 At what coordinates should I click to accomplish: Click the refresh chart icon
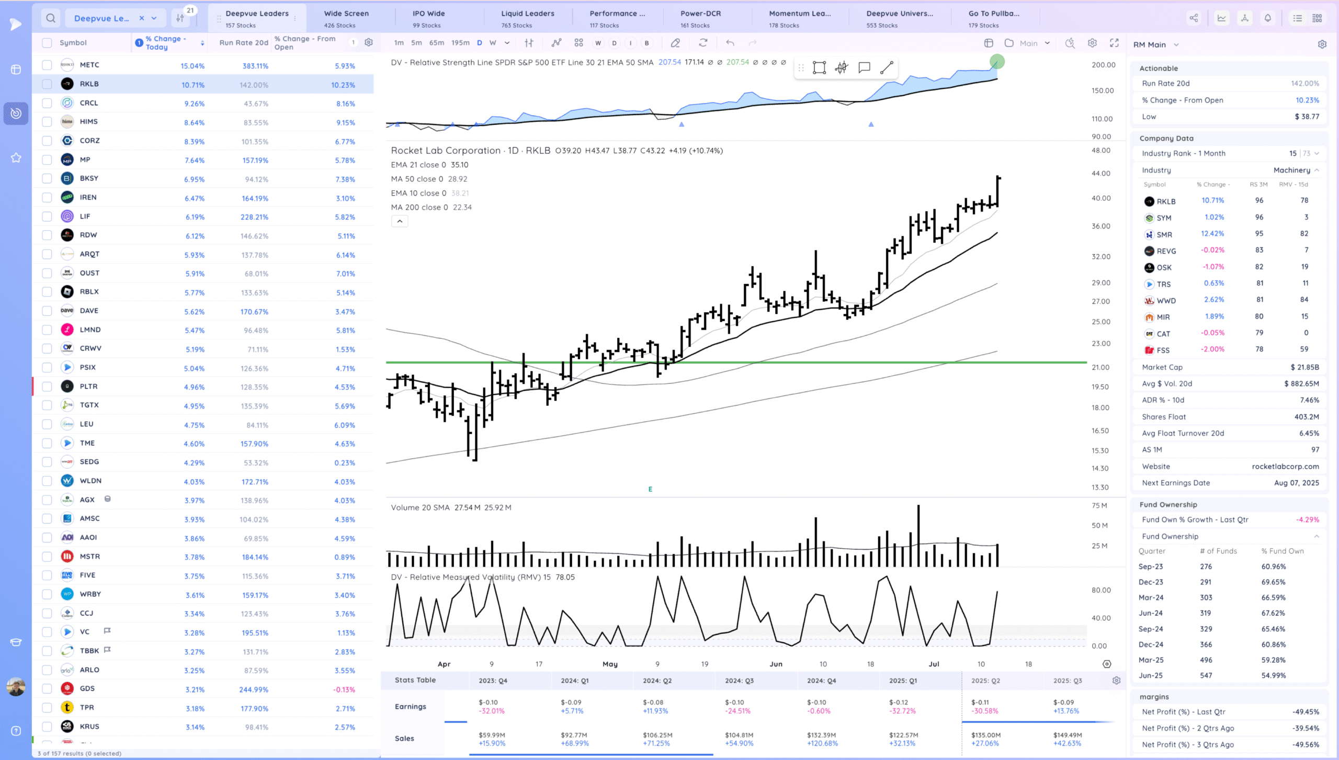tap(703, 43)
